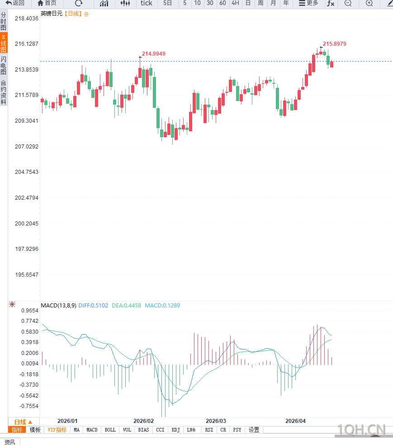Click the 214.9949 high price marker
393x446 pixels.
point(154,54)
